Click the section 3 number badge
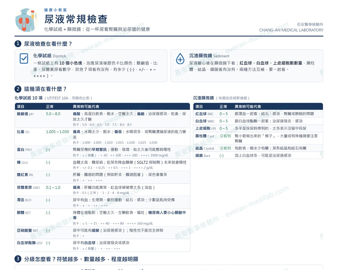The height and width of the screenshot is (270, 337). coord(18,259)
